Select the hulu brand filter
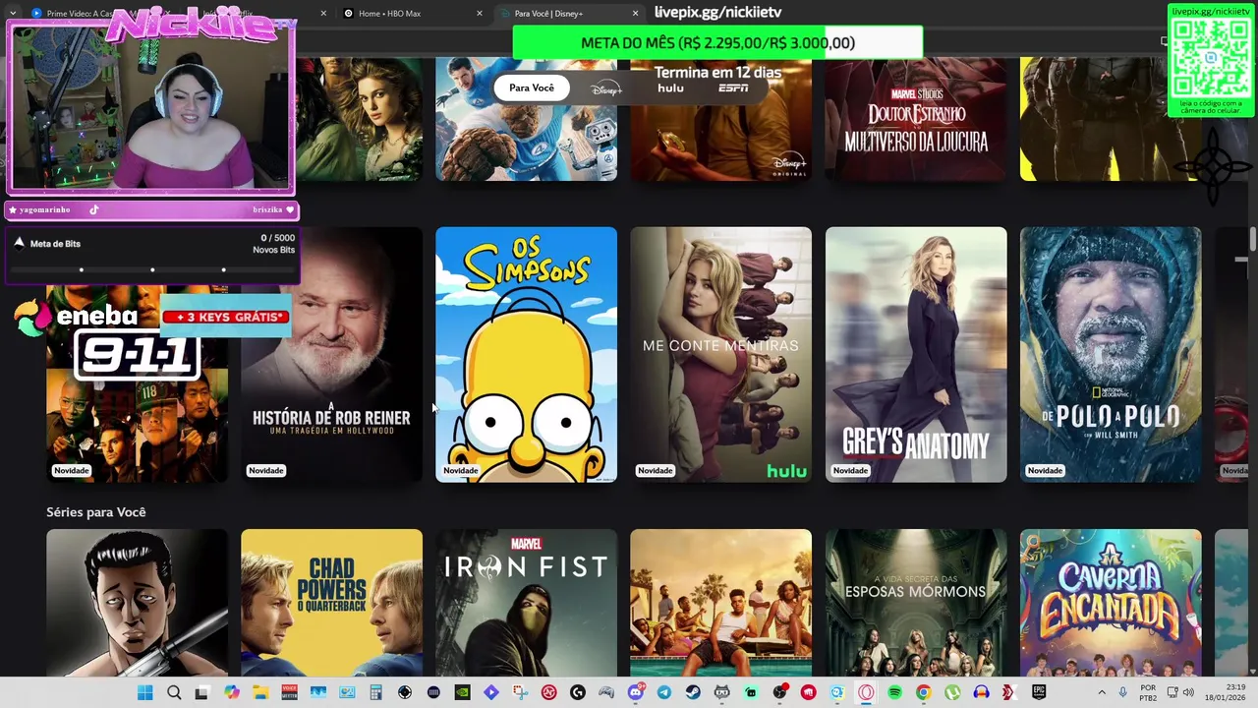 click(671, 88)
